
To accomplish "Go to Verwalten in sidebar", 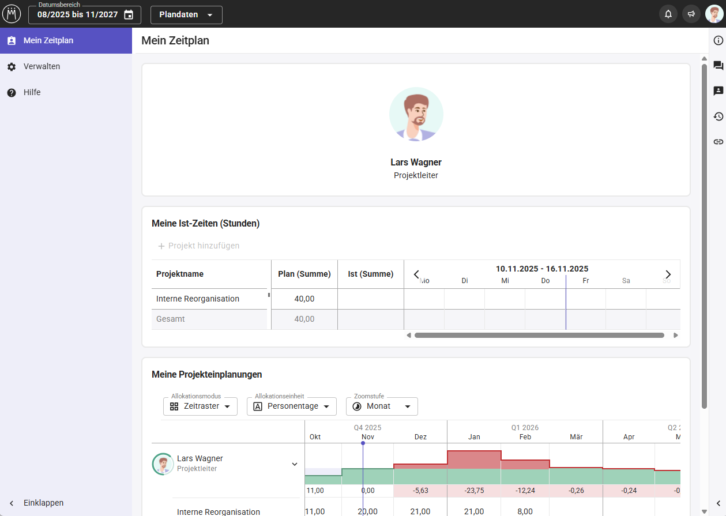I will tap(42, 66).
